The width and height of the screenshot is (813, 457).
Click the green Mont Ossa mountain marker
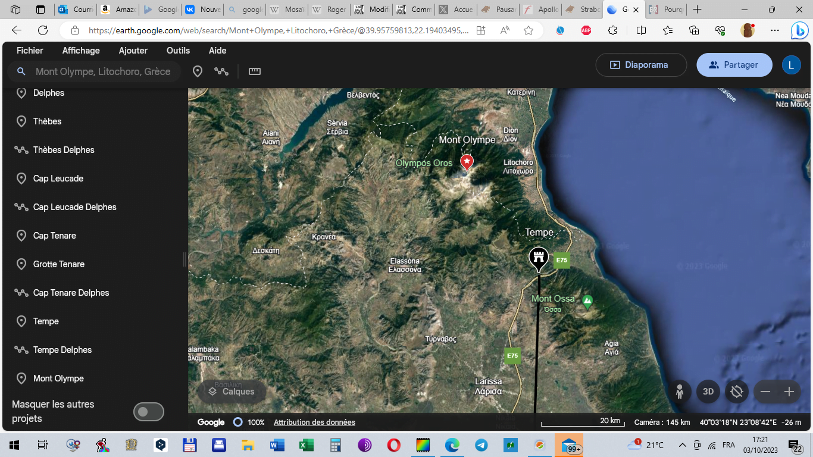(587, 302)
